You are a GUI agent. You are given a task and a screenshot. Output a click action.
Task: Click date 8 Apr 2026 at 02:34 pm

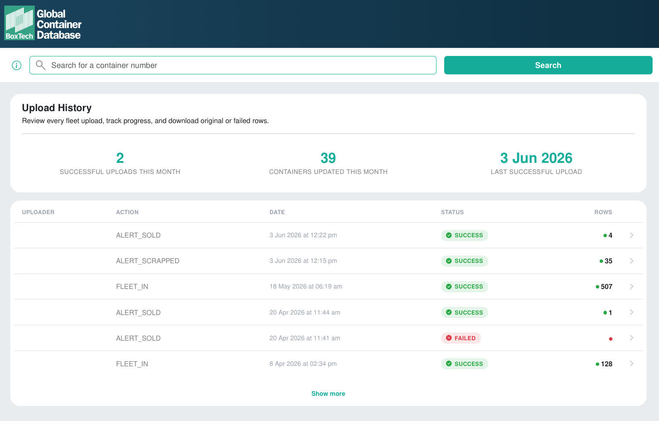click(303, 364)
